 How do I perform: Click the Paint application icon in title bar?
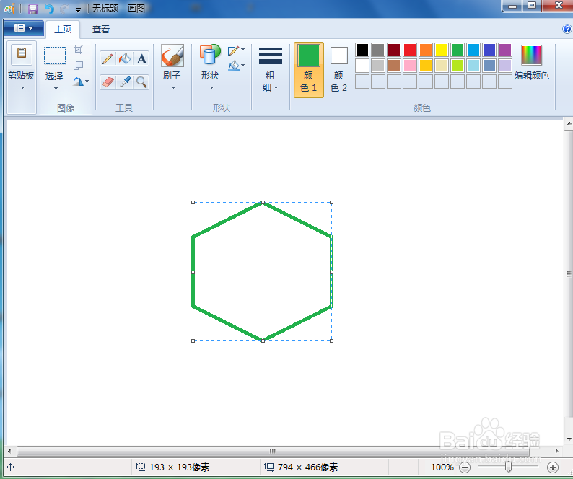pos(9,9)
